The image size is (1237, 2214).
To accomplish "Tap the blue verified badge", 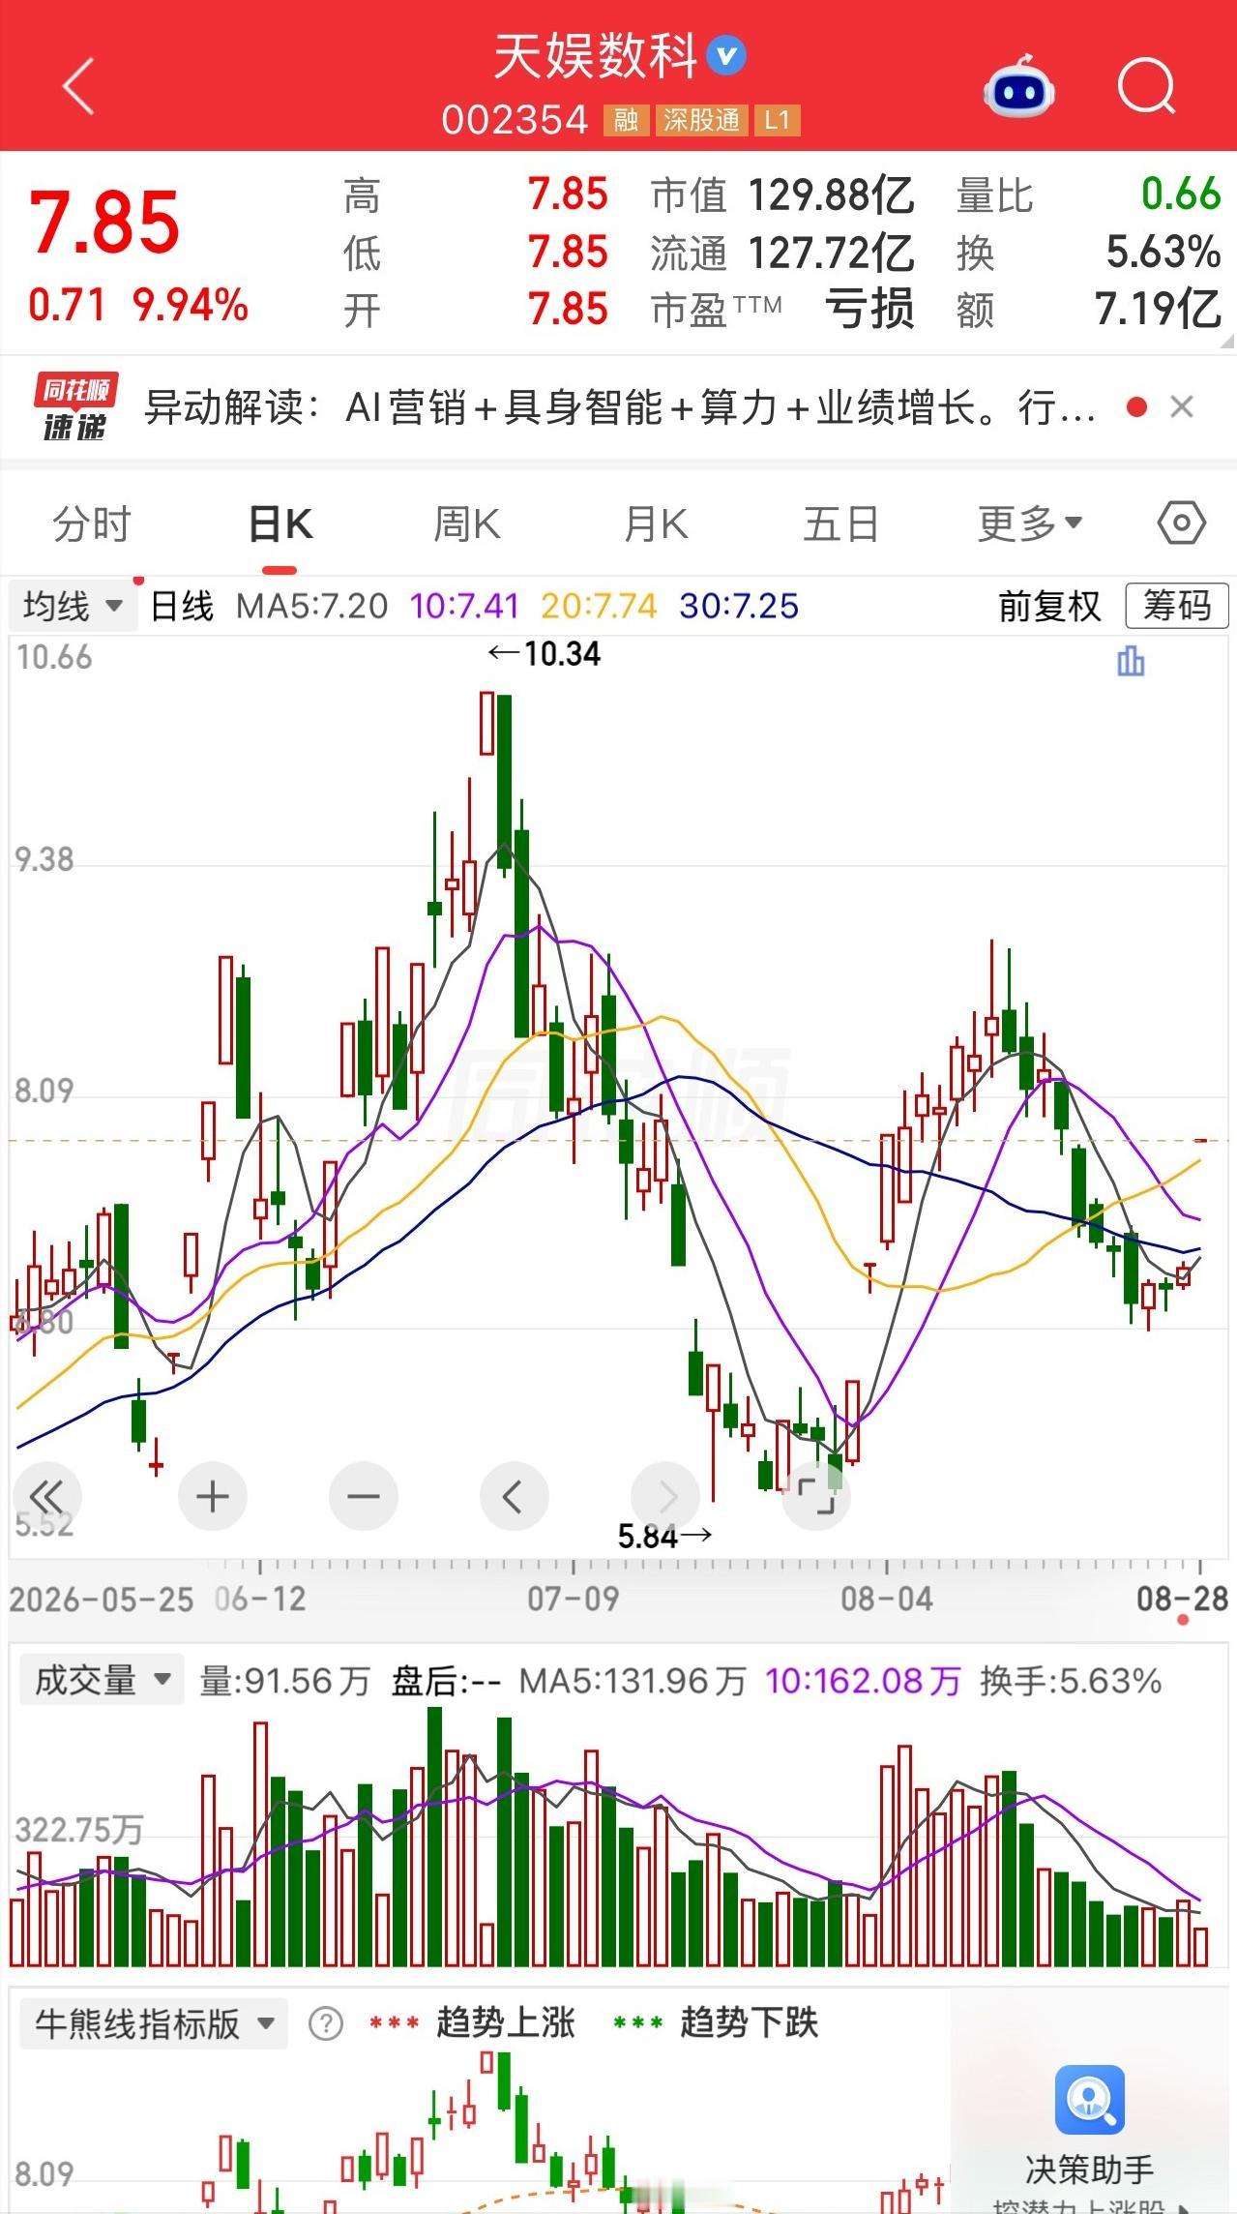I will tap(726, 56).
